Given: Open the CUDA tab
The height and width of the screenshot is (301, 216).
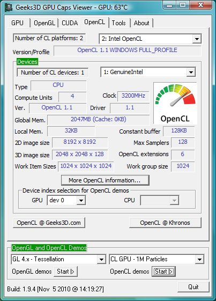Looking at the screenshot, I should tap(70, 23).
